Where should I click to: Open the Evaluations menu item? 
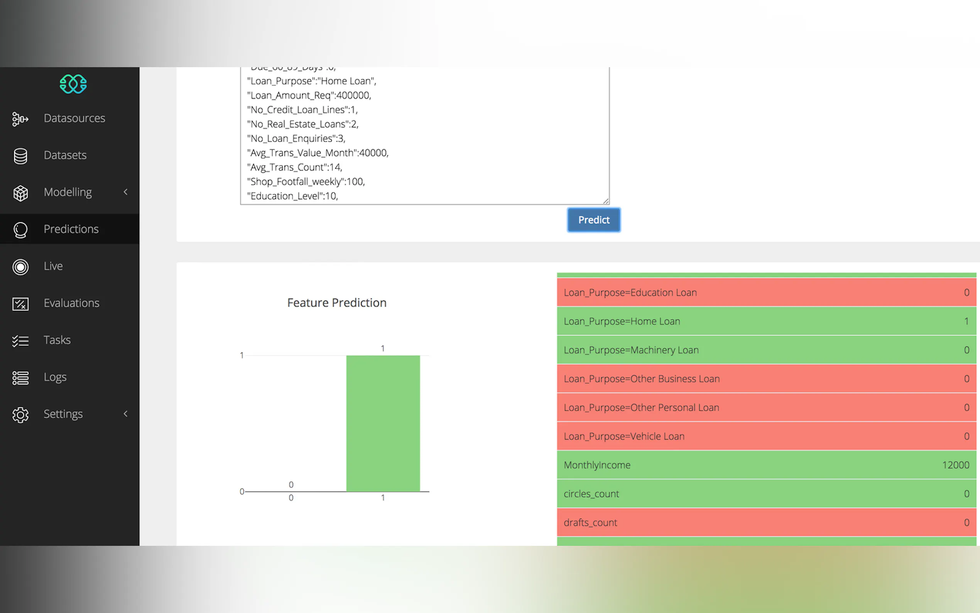point(71,303)
